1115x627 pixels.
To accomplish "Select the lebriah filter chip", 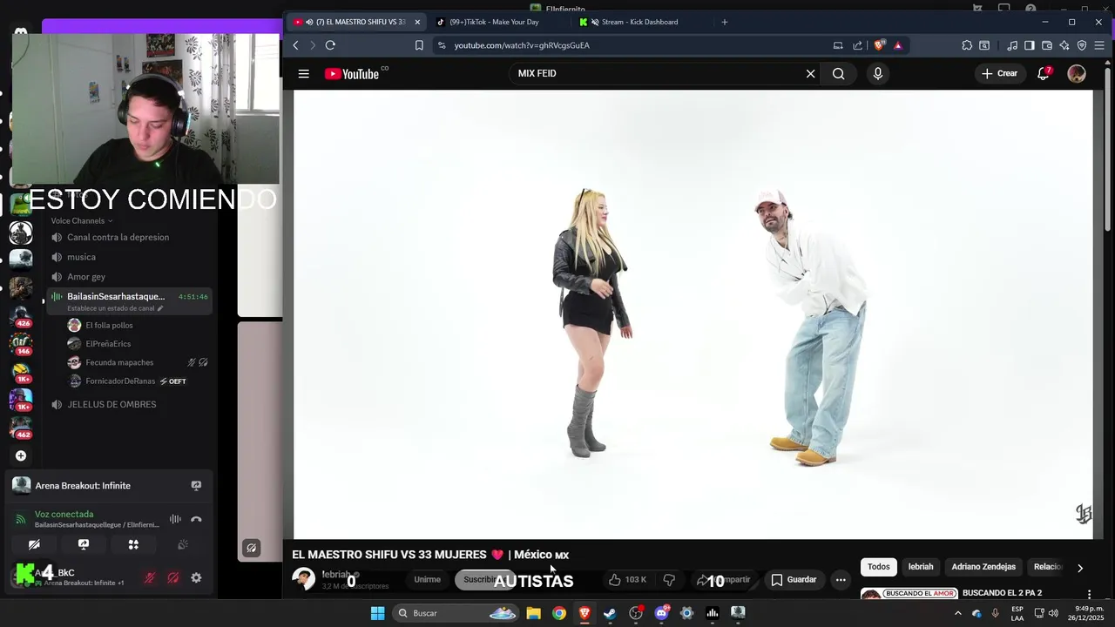I will (921, 567).
